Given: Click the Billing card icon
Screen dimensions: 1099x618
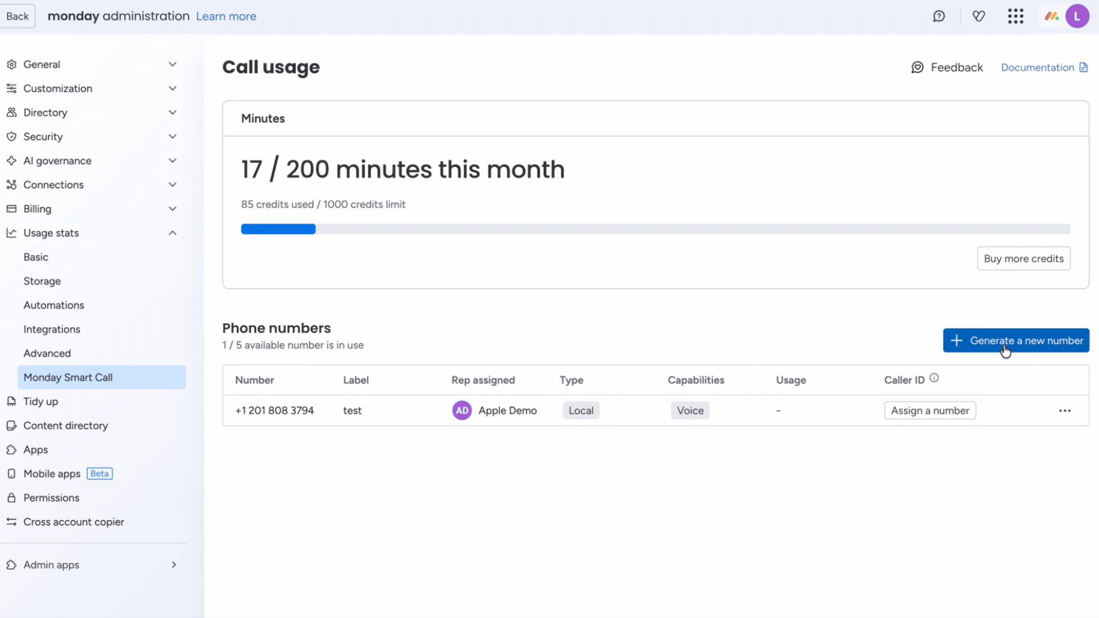Looking at the screenshot, I should [x=11, y=209].
